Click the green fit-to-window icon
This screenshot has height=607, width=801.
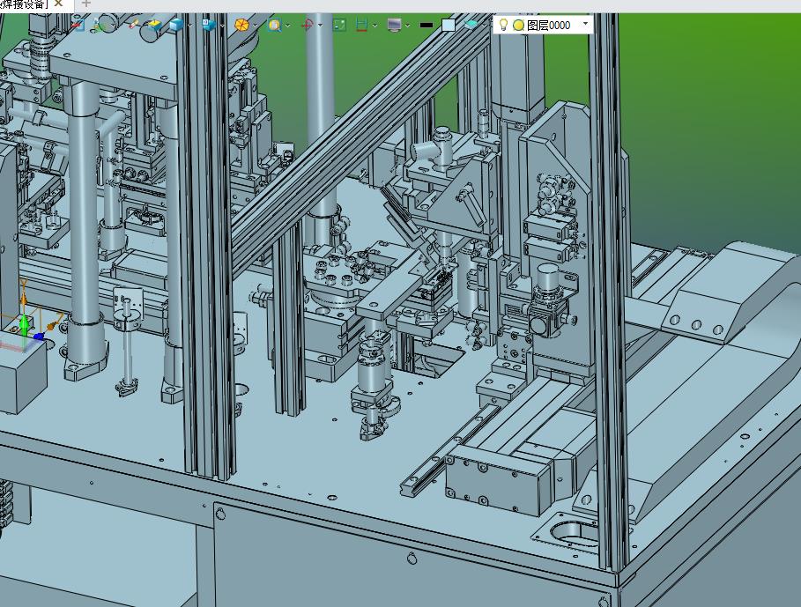[x=339, y=25]
